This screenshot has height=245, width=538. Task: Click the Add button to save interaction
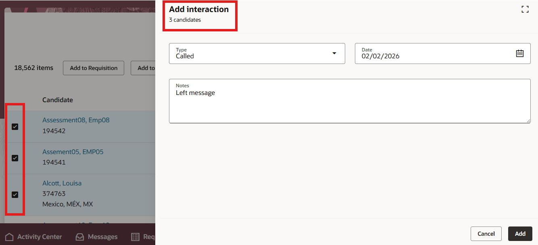[520, 233]
